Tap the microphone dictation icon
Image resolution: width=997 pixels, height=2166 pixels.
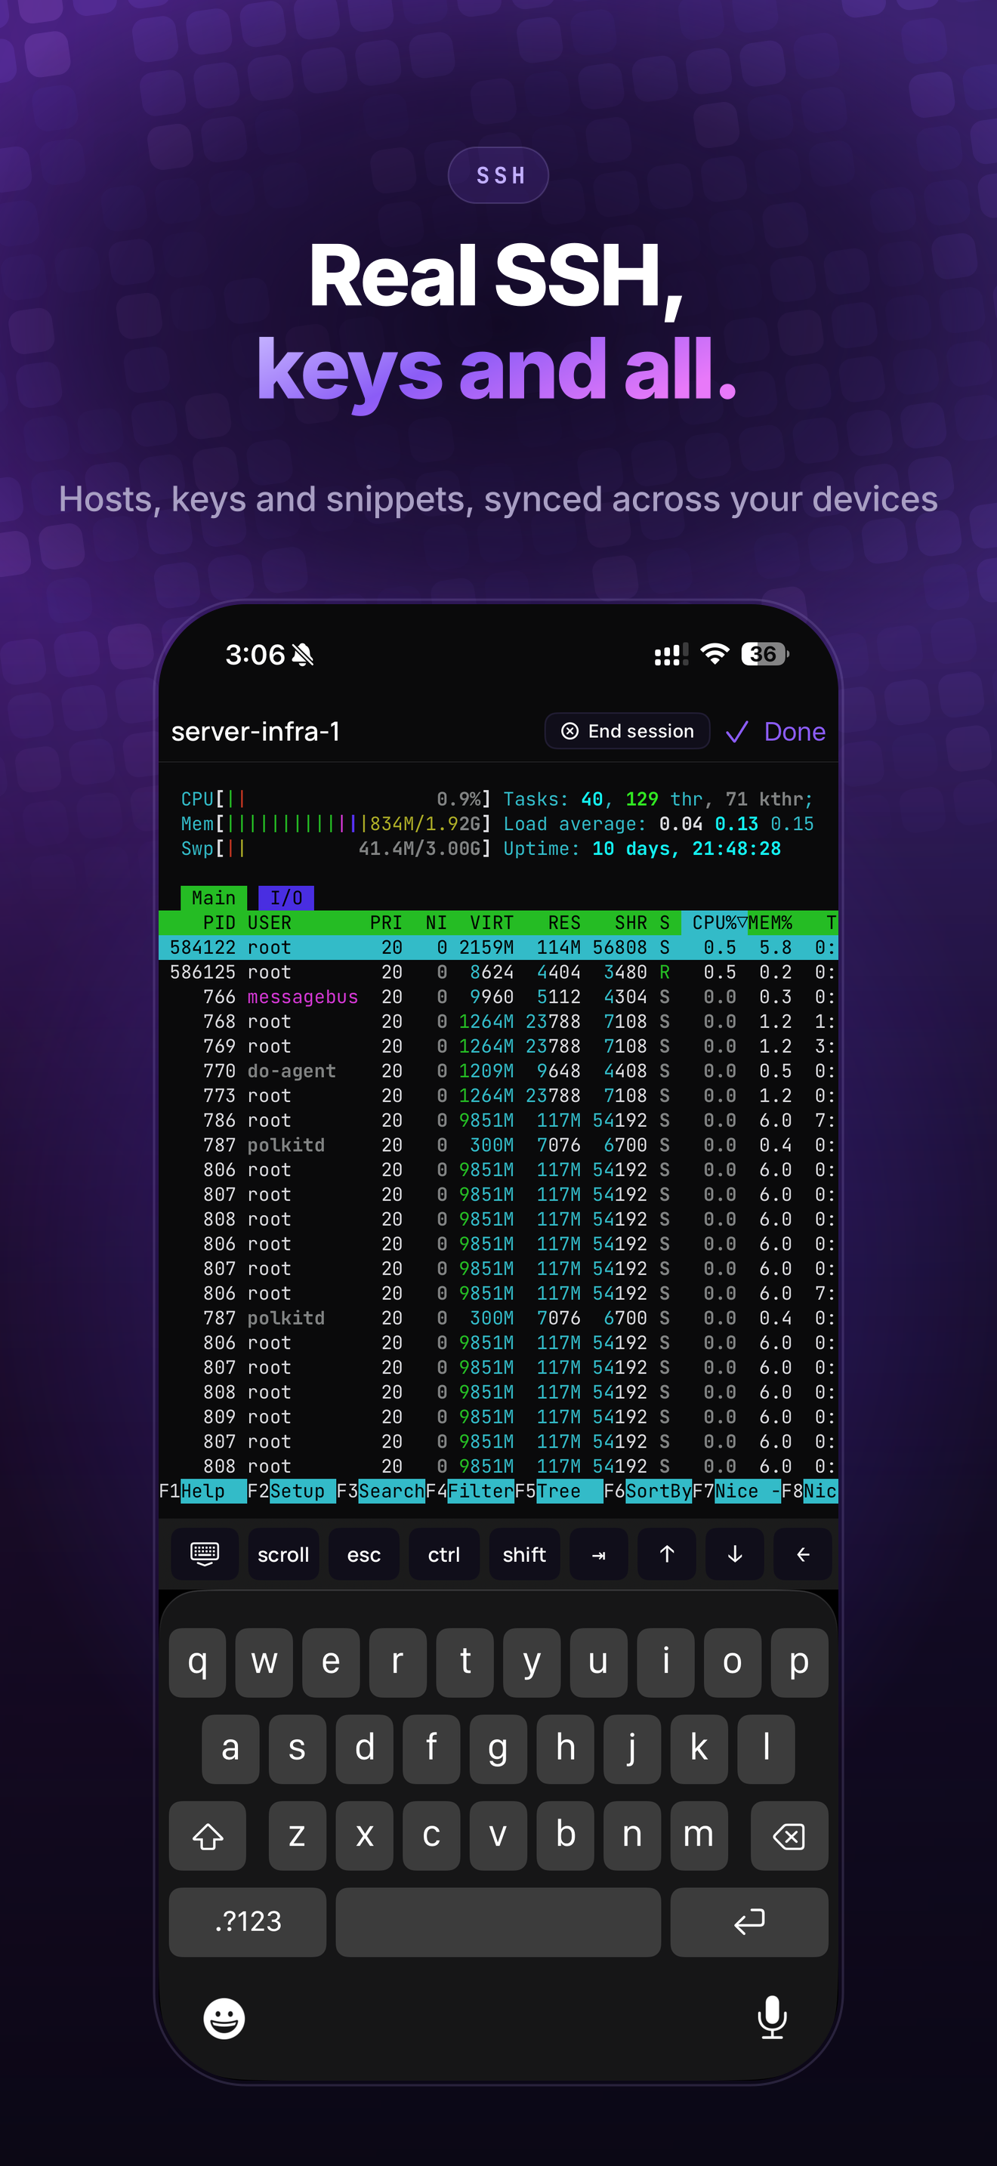coord(772,2017)
